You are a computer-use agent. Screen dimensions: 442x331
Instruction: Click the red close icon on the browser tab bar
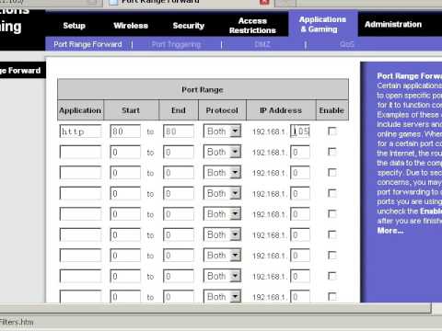click(x=264, y=2)
